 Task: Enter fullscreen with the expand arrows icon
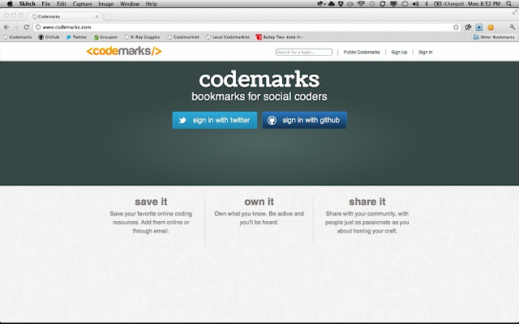[x=515, y=12]
